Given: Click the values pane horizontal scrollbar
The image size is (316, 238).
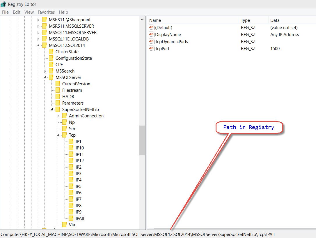Looking at the screenshot, I should 235,228.
